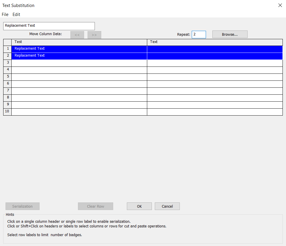
Task: Open the Edit menu
Action: tap(16, 14)
